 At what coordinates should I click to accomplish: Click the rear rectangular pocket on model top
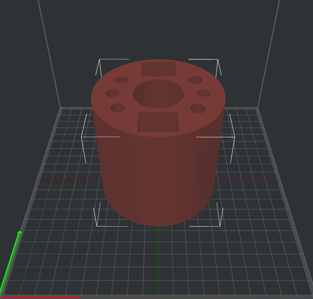[x=158, y=69]
